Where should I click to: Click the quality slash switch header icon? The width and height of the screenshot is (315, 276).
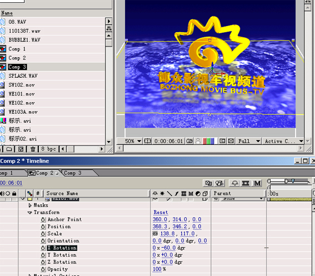coord(169,193)
